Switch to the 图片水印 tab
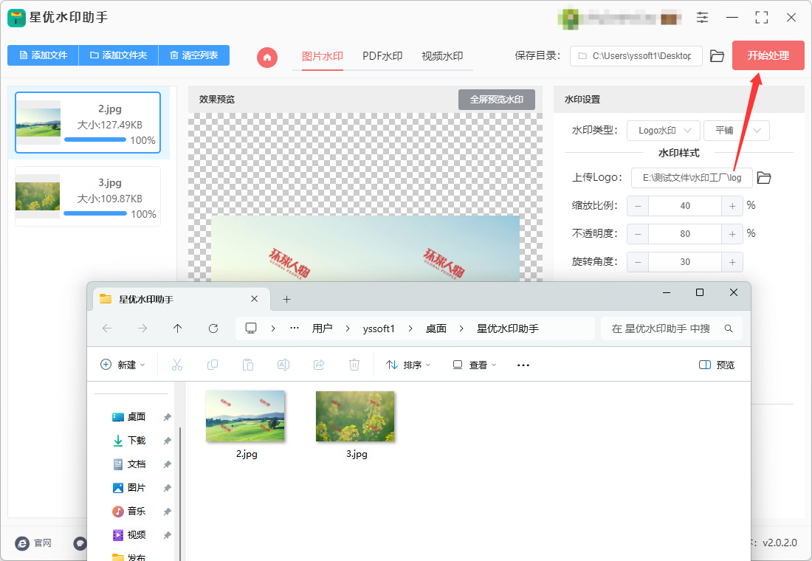812x561 pixels. point(322,56)
